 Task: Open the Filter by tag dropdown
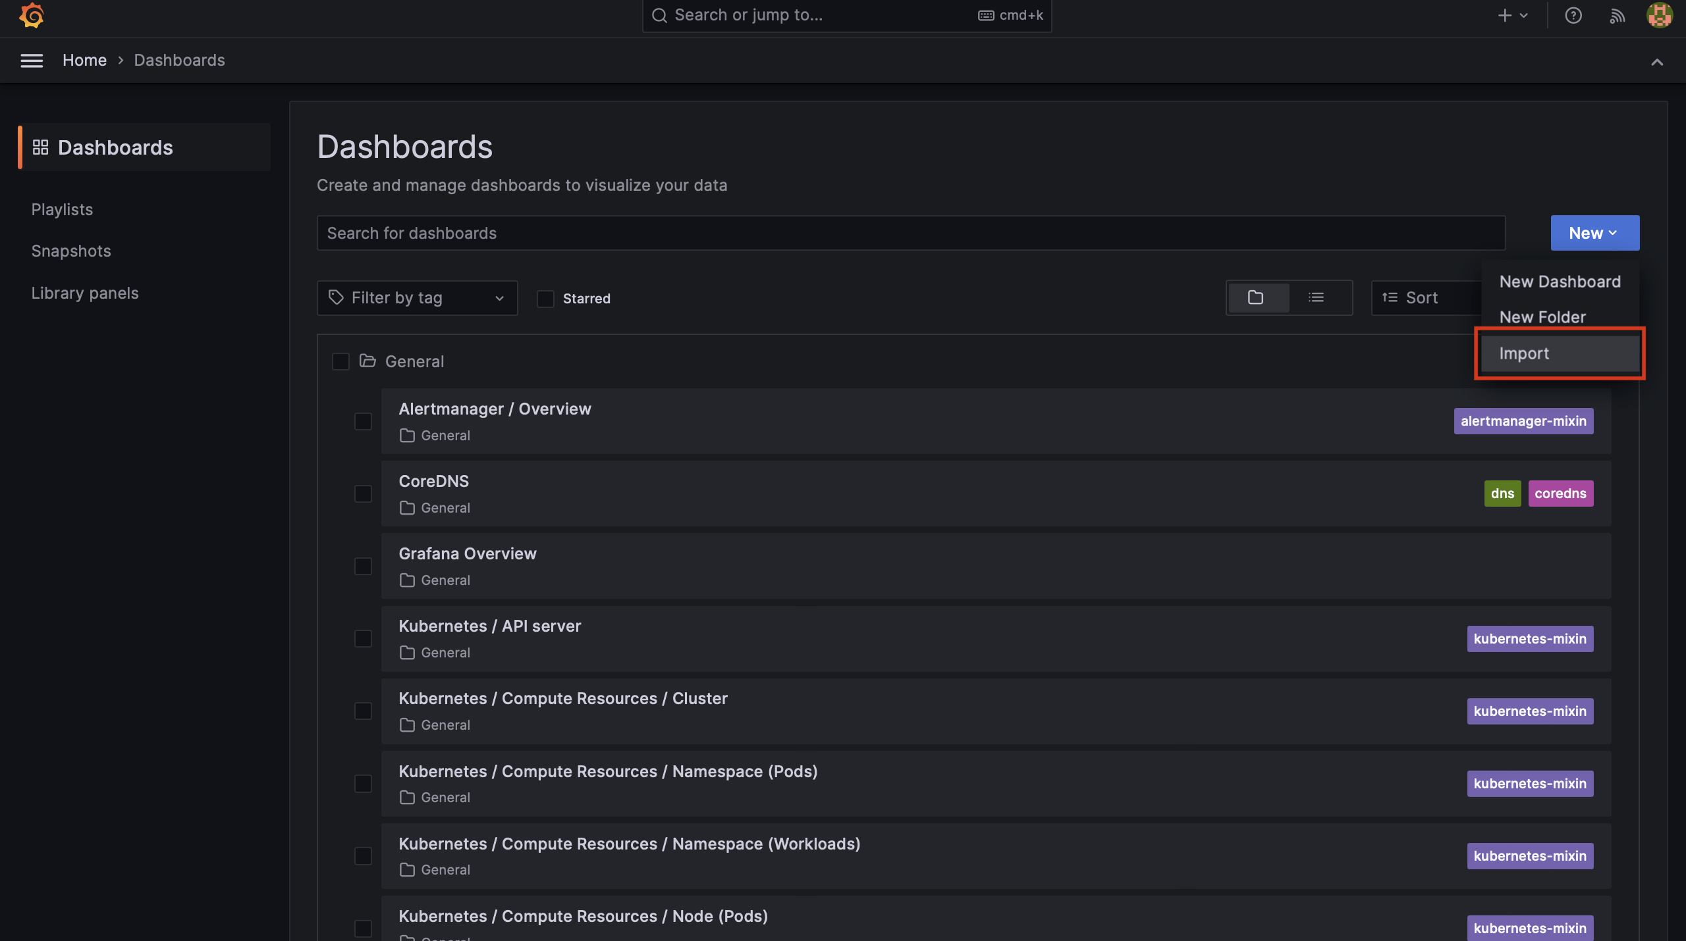(x=417, y=298)
